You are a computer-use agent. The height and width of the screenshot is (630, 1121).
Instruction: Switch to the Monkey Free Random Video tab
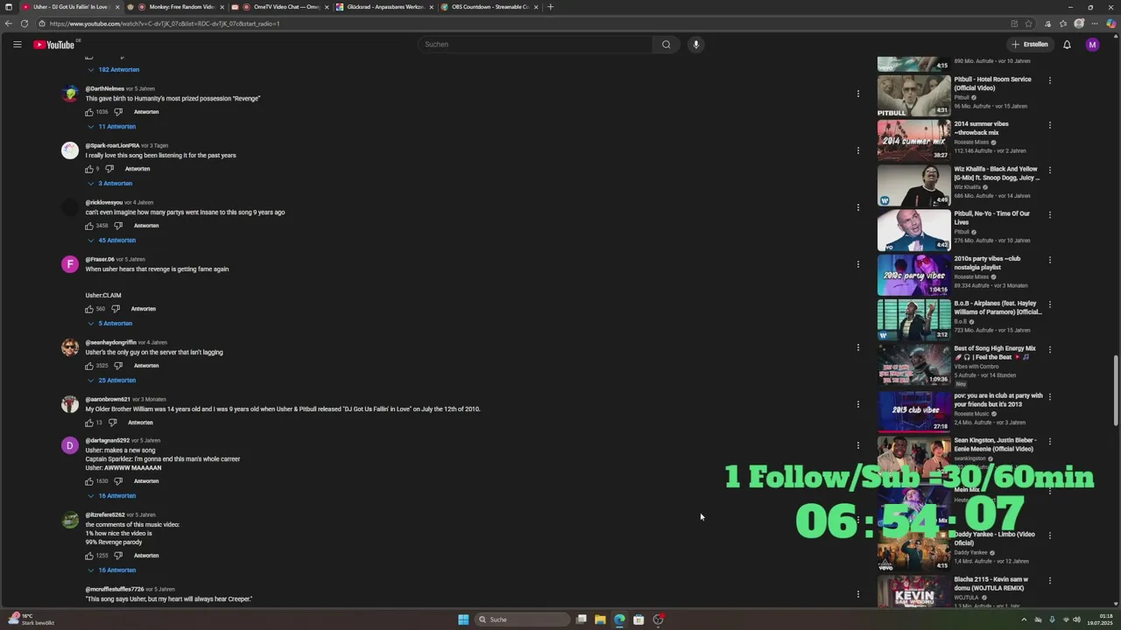175,7
